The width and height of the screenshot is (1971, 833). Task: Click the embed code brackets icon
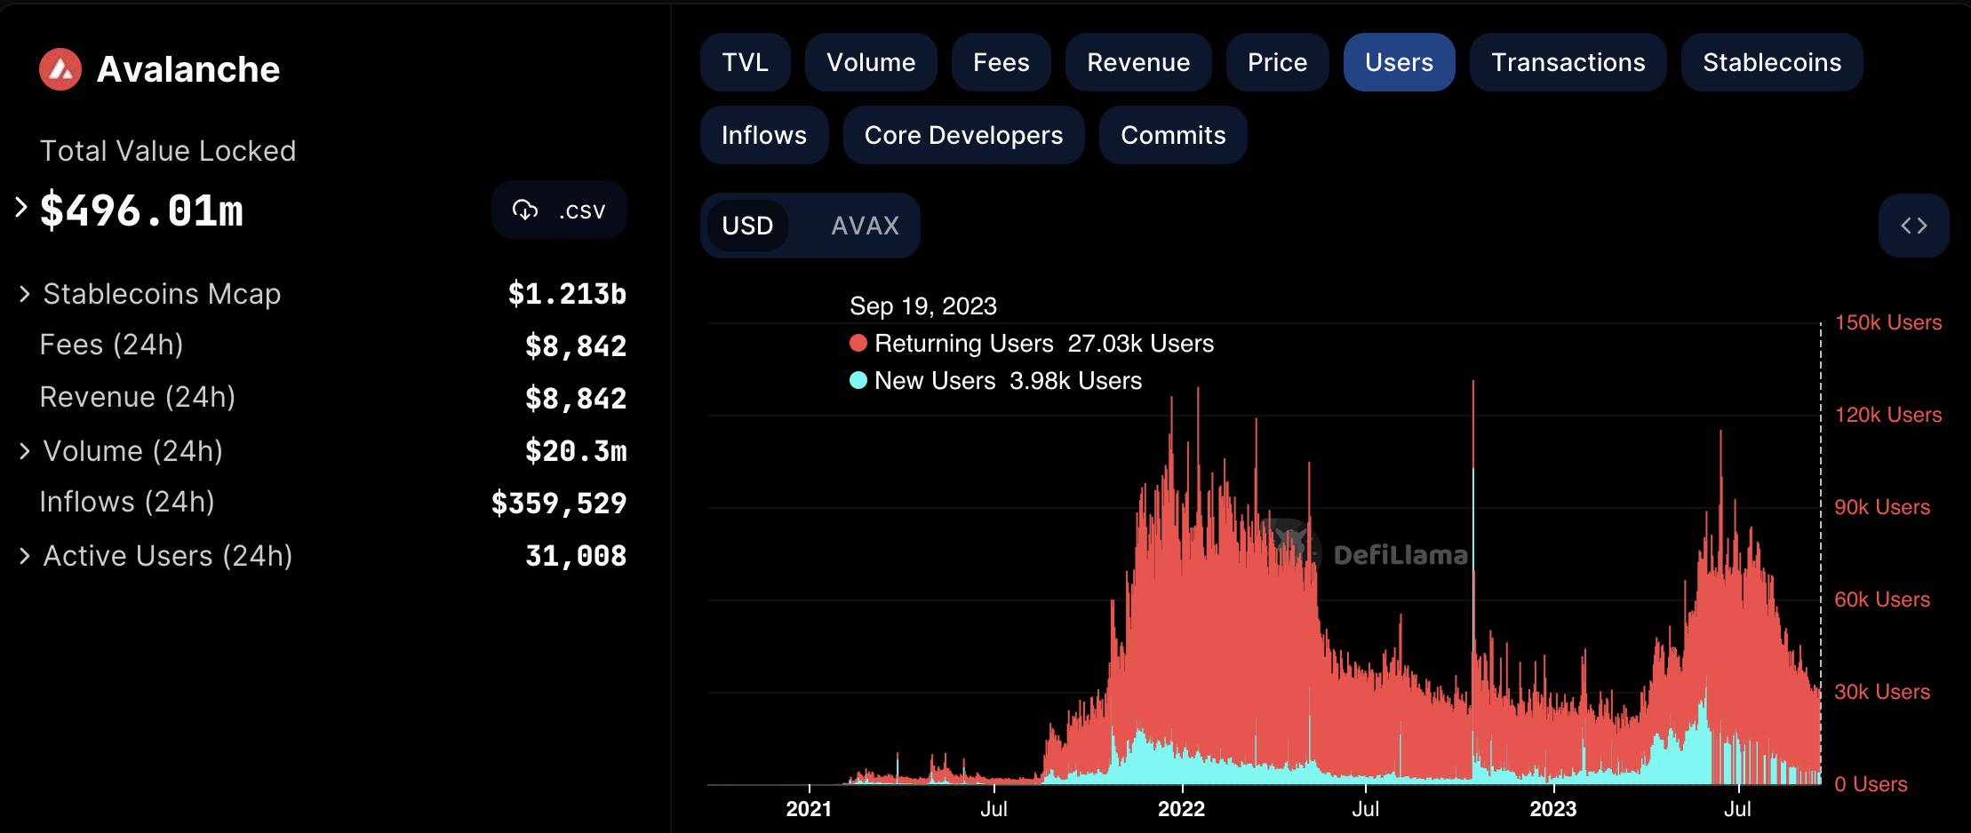(x=1913, y=226)
